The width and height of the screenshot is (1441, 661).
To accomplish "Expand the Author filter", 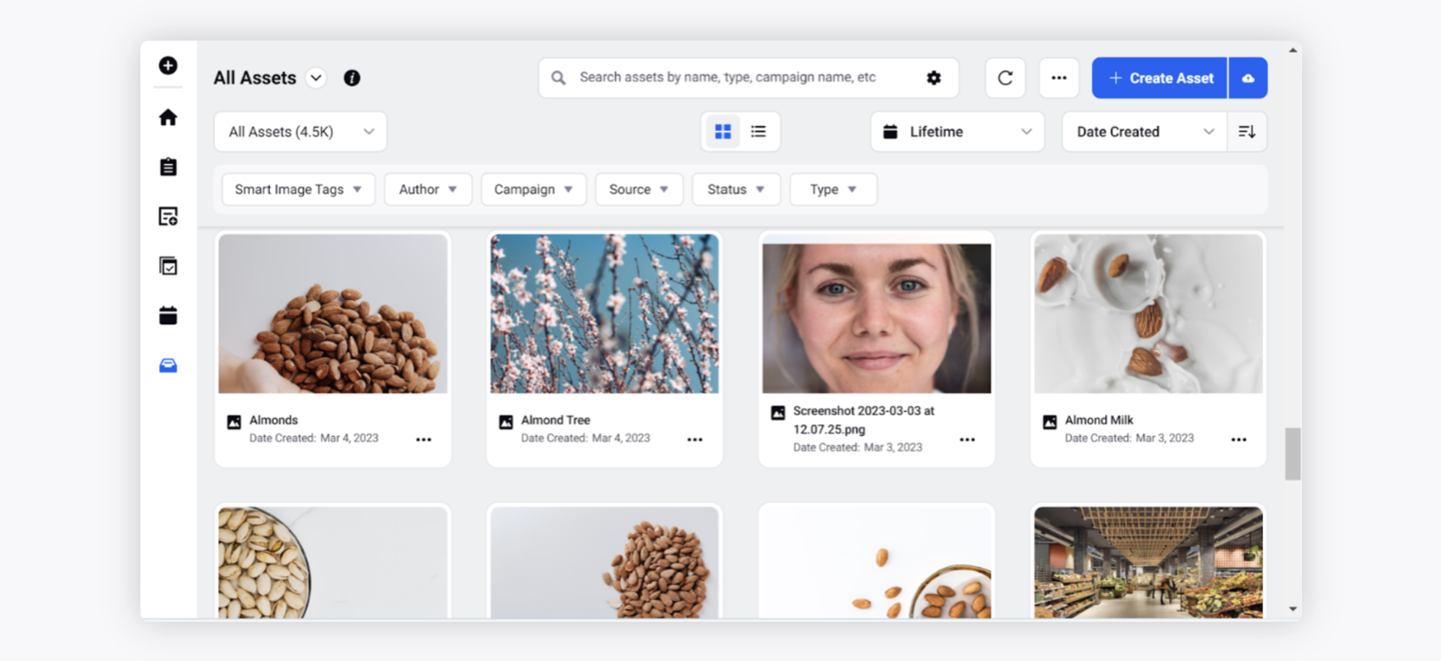I will coord(428,189).
